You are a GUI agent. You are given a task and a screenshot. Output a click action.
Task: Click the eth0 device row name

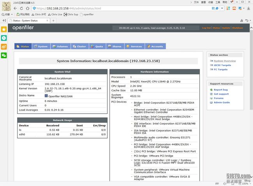coord(22,134)
